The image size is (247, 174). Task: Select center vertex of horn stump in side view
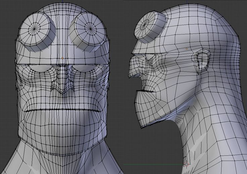pos(144,25)
